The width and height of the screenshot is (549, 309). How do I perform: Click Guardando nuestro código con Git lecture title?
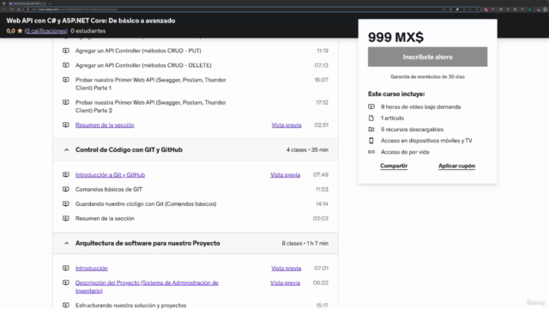coord(146,204)
